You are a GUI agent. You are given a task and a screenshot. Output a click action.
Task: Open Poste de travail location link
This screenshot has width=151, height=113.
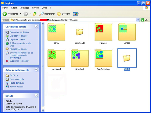click(x=17, y=83)
